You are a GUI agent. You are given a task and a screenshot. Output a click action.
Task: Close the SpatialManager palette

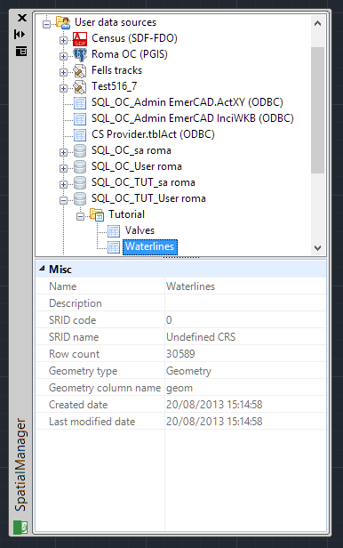(x=22, y=18)
